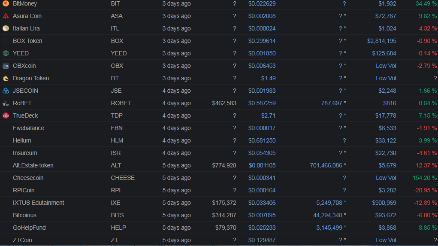Open the BitMoney coin page
Viewport: 438px width, 246px height.
(x=25, y=3)
